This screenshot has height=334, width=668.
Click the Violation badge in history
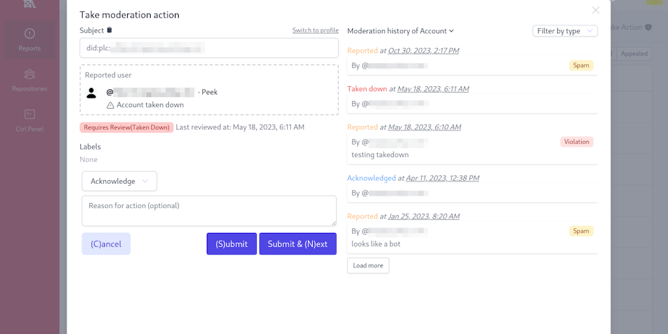576,142
